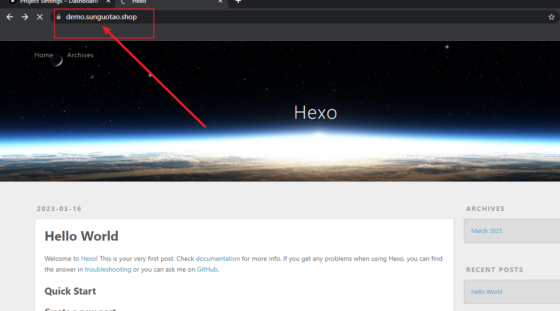Click the browser back arrow

[x=10, y=17]
